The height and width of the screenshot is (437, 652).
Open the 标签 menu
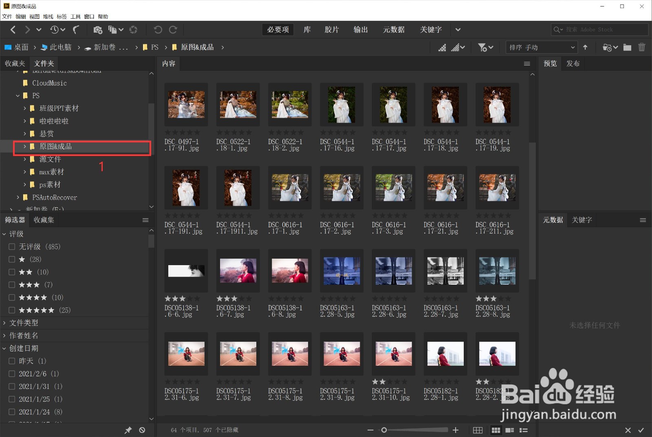tap(62, 17)
